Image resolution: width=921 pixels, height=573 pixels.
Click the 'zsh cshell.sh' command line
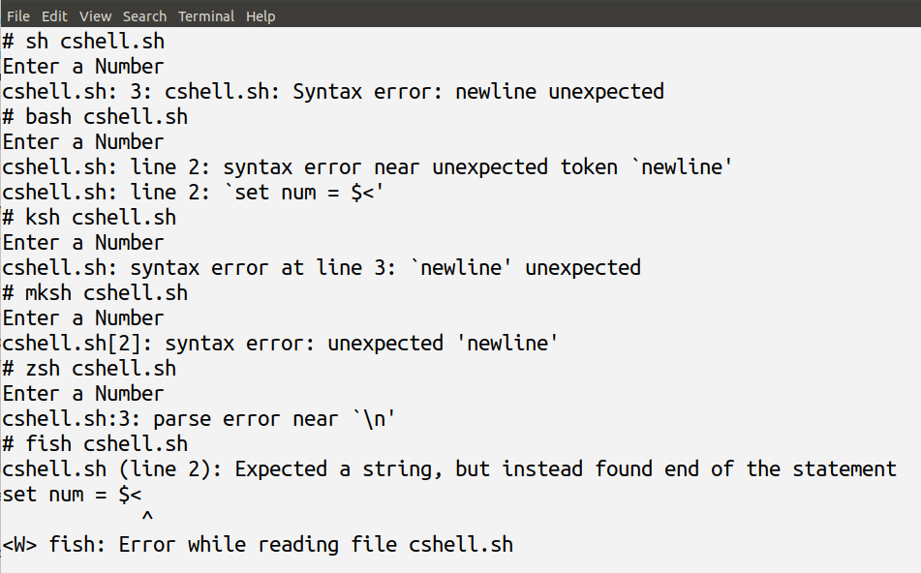[x=89, y=368]
